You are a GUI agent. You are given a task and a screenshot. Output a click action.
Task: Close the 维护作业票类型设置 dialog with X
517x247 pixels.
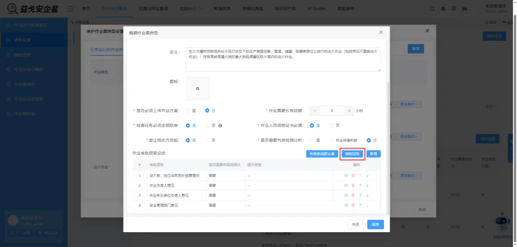tap(427, 31)
